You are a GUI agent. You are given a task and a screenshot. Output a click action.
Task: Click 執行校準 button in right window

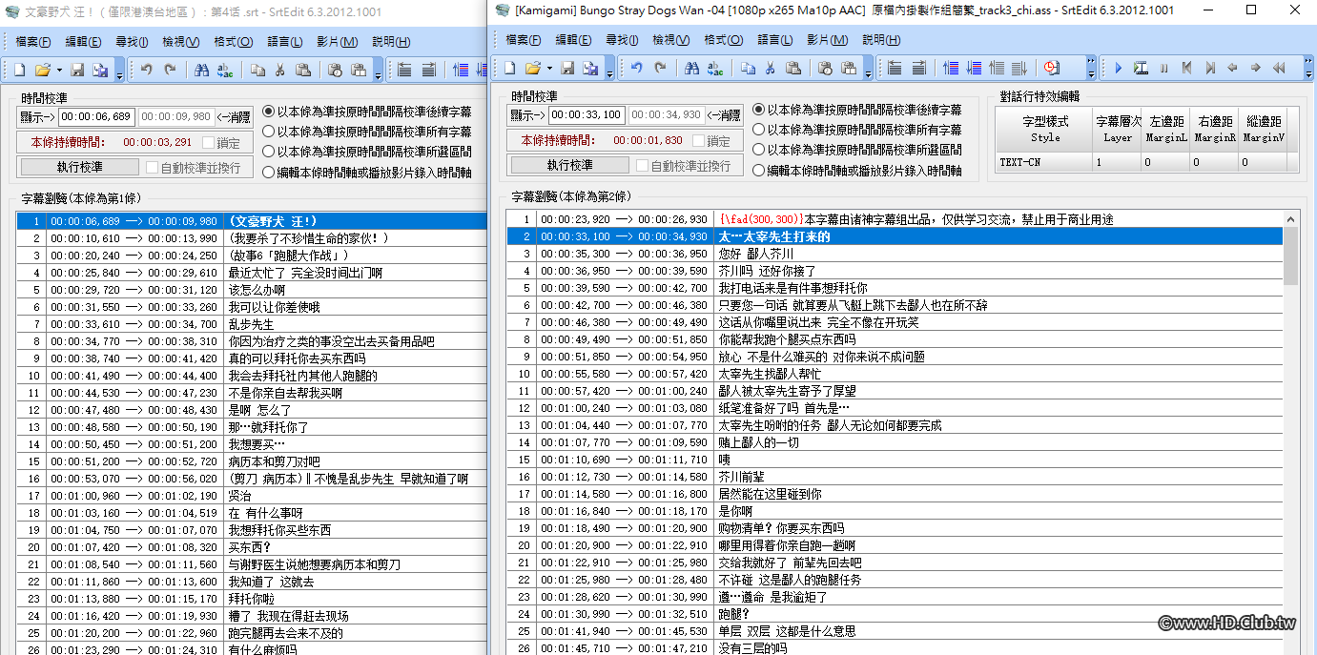(x=569, y=165)
